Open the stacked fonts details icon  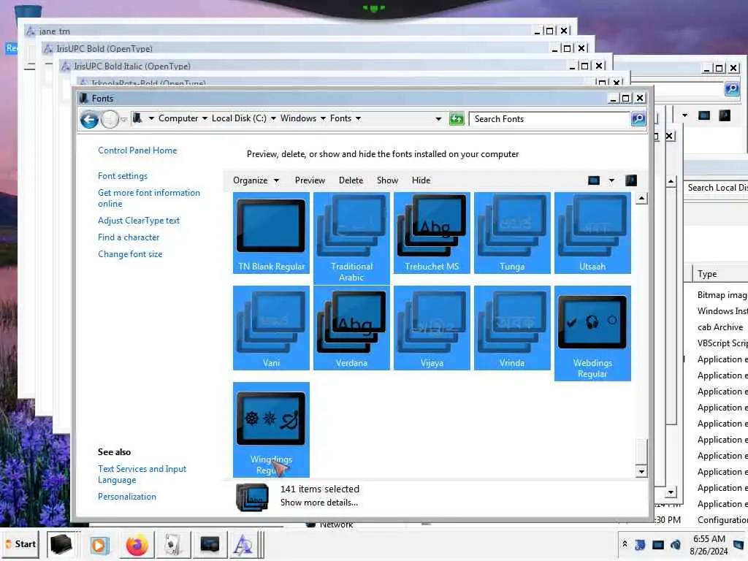click(x=252, y=497)
